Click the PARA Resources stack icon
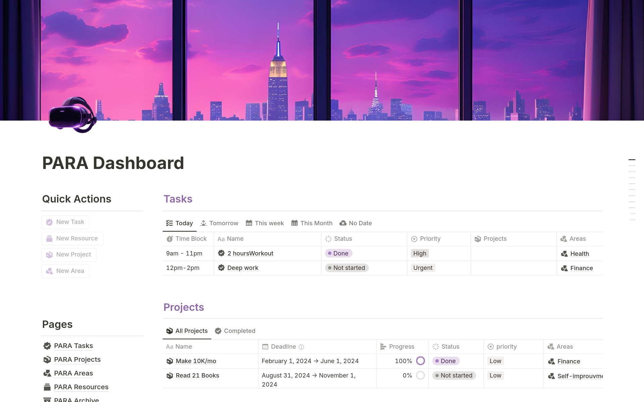 point(47,387)
